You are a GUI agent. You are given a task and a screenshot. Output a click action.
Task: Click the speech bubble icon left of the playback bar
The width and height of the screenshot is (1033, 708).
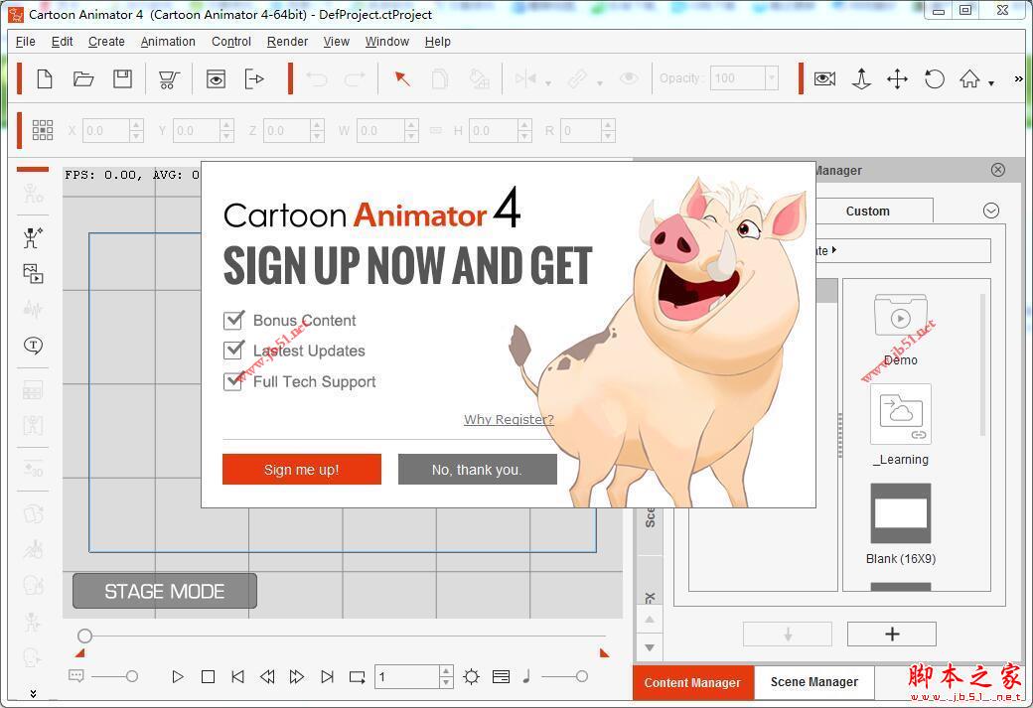76,676
